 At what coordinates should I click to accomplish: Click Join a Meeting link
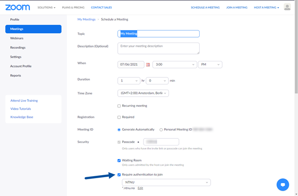pyautogui.click(x=237, y=7)
